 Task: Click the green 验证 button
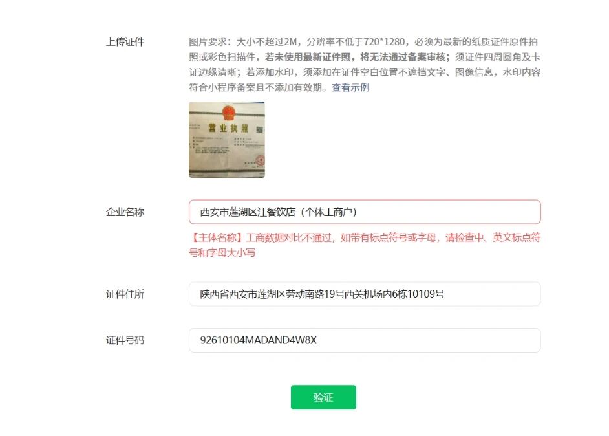[x=323, y=397]
